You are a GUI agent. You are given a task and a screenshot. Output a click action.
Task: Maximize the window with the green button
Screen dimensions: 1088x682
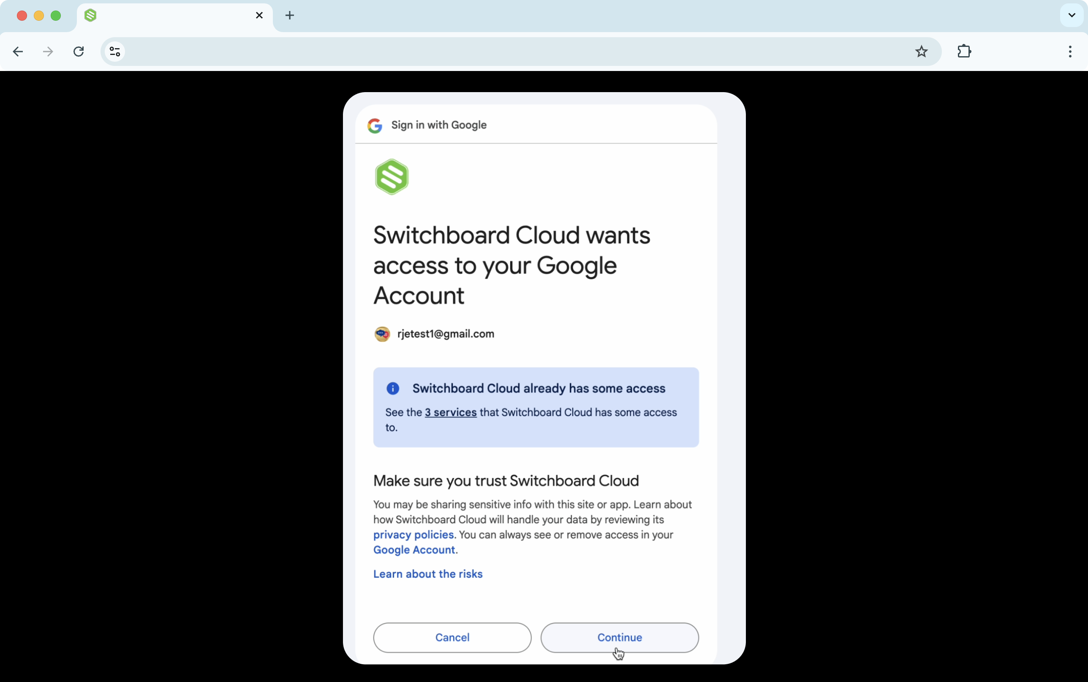click(56, 16)
